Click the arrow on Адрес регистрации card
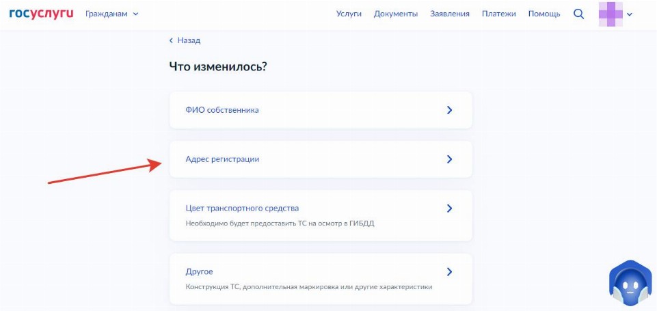The image size is (657, 311). (x=449, y=159)
